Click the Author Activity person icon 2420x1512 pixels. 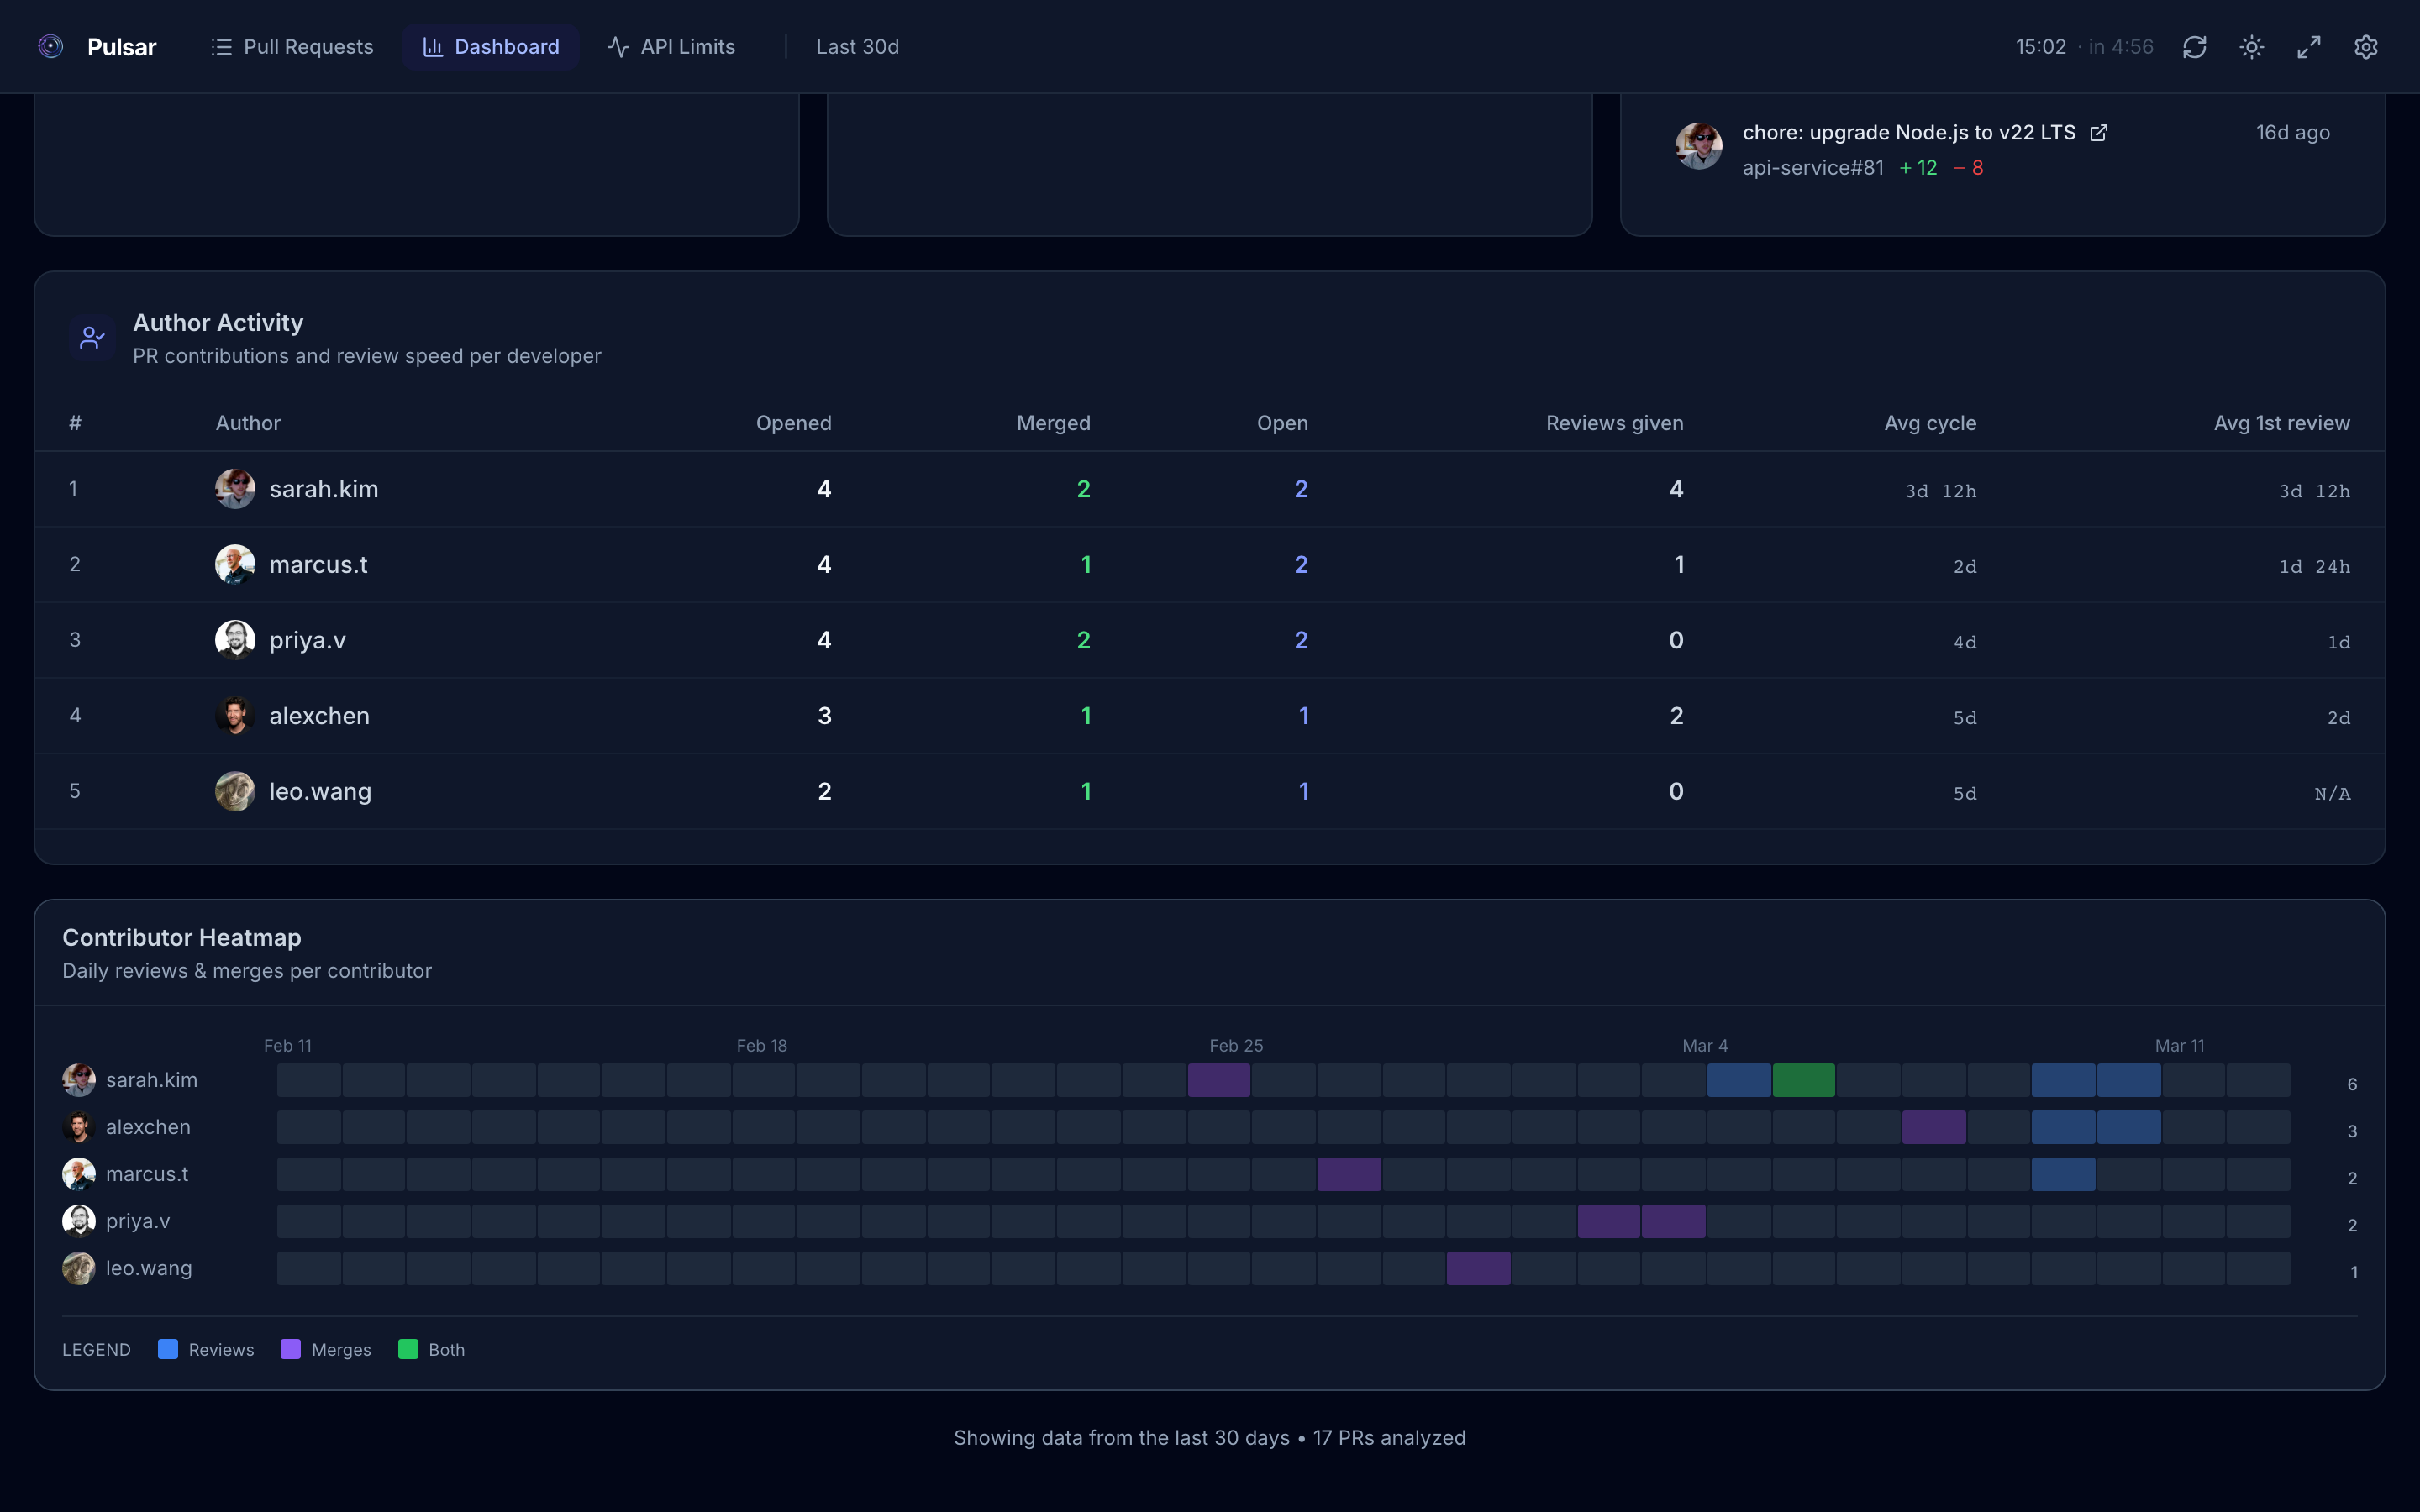coord(91,337)
